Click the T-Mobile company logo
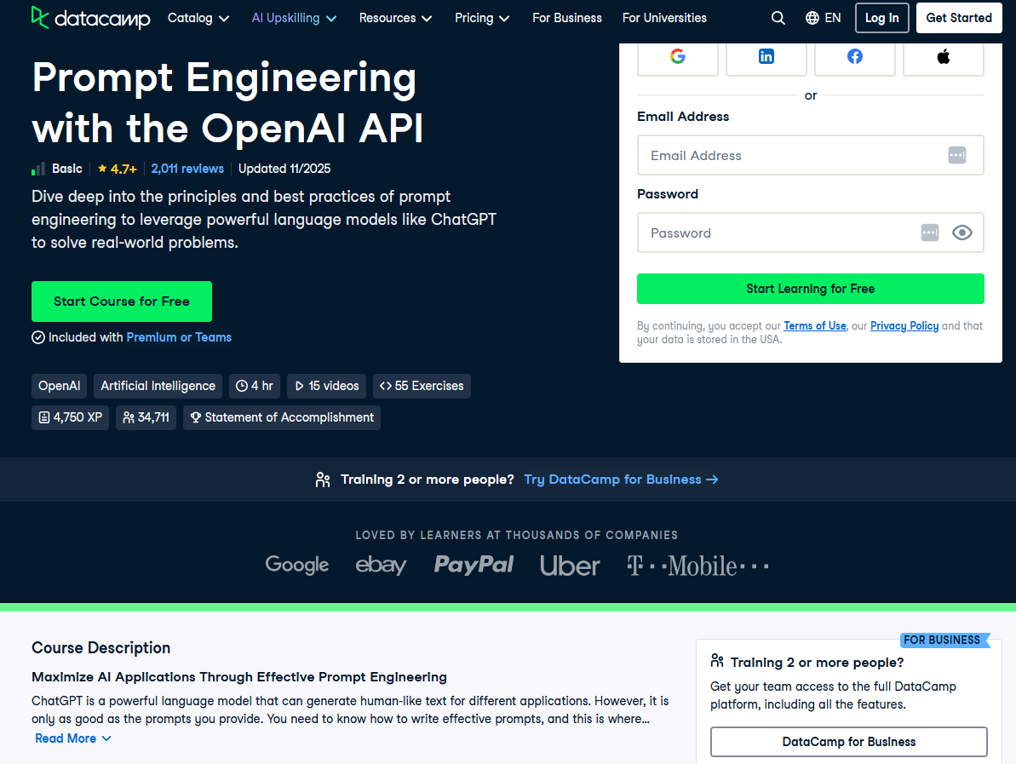 tap(697, 566)
